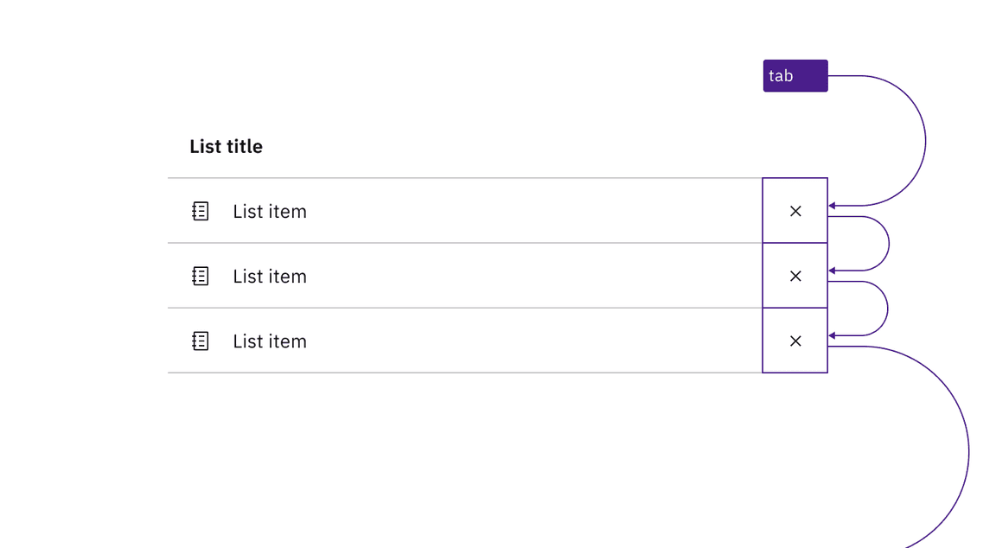Click the purple tab key label
This screenshot has width=996, height=548.
point(795,75)
